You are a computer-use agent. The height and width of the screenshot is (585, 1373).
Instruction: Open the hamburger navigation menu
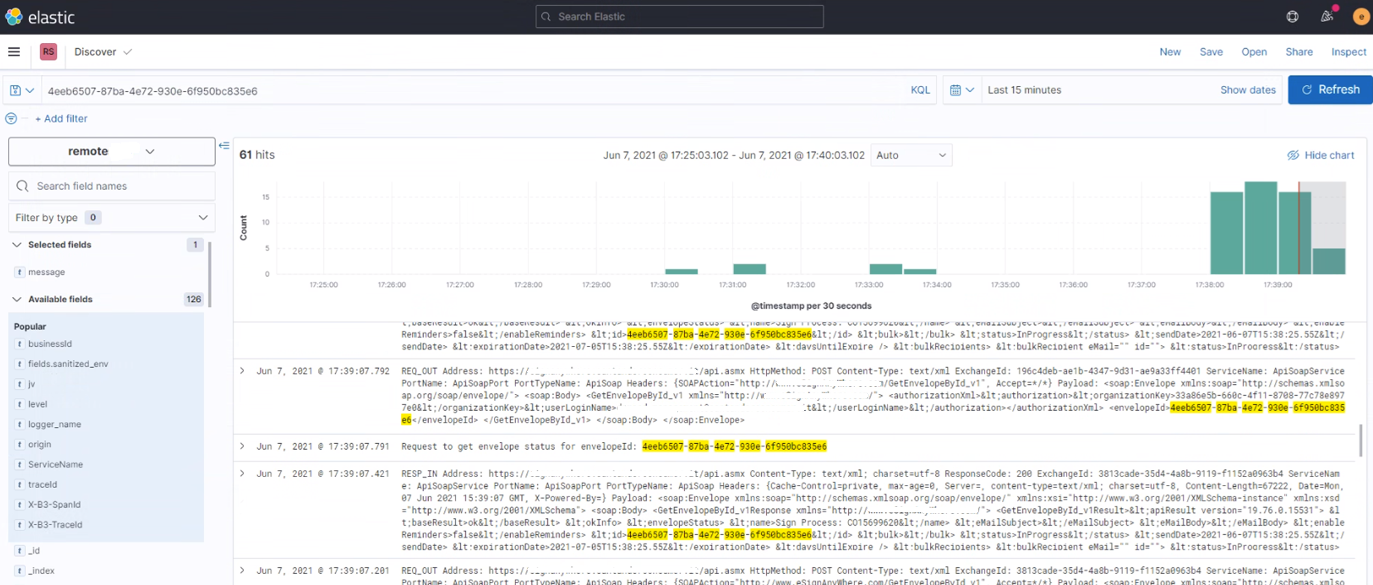(x=14, y=52)
